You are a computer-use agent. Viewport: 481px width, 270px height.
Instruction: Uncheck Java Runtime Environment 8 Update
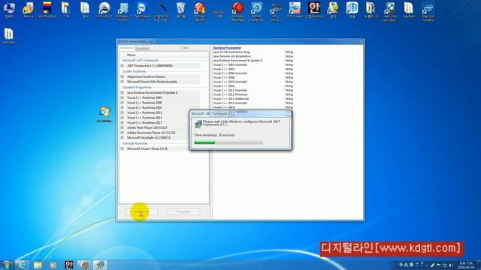[x=123, y=93]
